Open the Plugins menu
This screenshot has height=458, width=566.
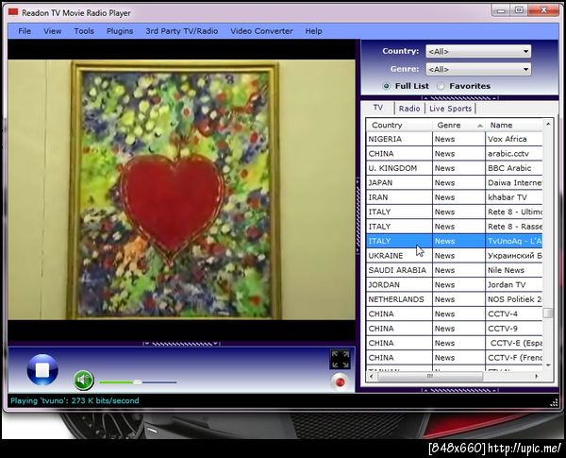(120, 31)
